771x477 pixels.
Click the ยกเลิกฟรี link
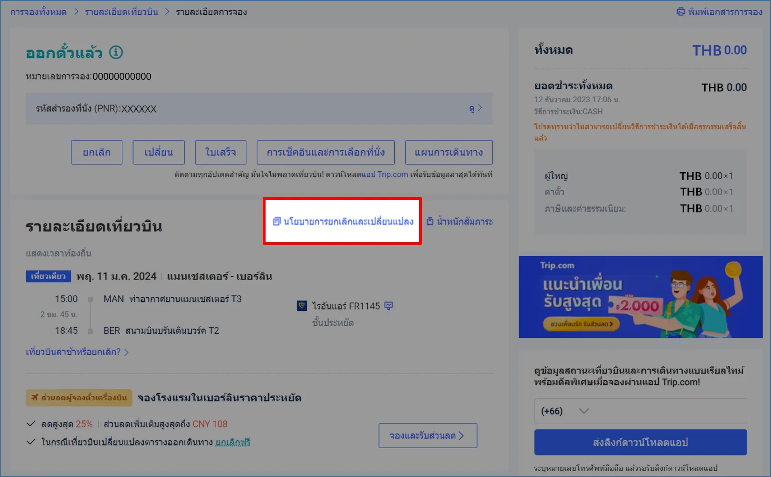[x=232, y=442]
